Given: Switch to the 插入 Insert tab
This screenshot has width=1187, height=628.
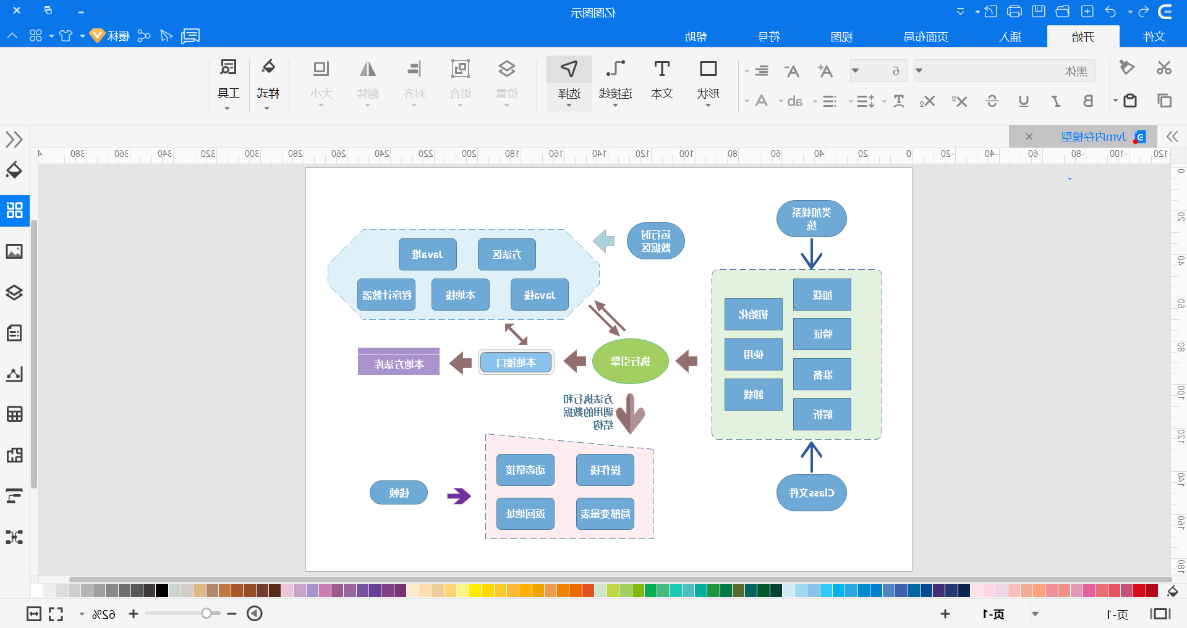Looking at the screenshot, I should pos(1010,36).
